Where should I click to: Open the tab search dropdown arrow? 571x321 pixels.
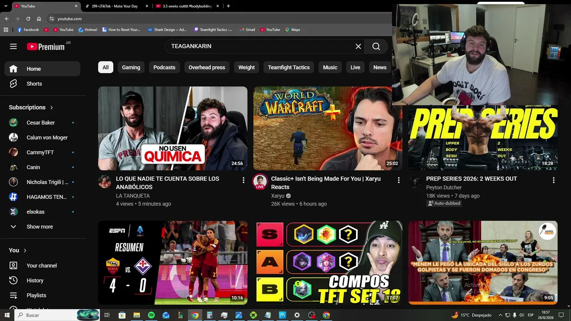7,6
